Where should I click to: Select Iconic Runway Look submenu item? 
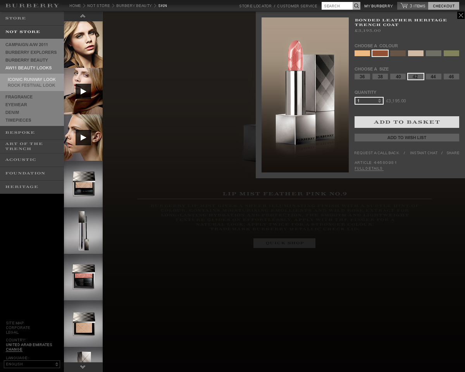pyautogui.click(x=32, y=79)
